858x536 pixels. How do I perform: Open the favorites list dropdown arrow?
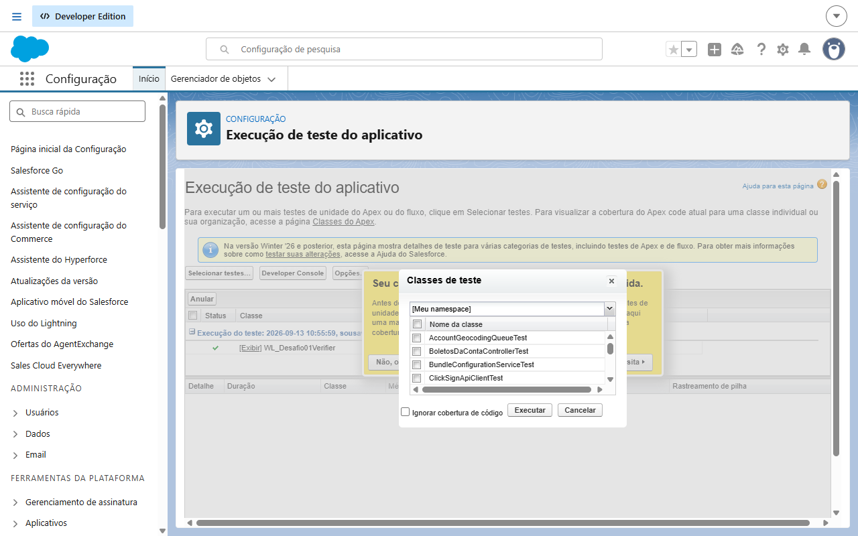[x=689, y=50]
